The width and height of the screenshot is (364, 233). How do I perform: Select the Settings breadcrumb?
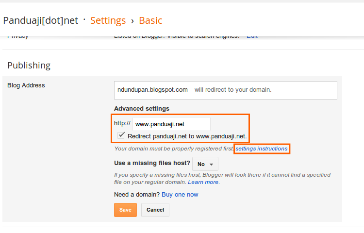(108, 20)
